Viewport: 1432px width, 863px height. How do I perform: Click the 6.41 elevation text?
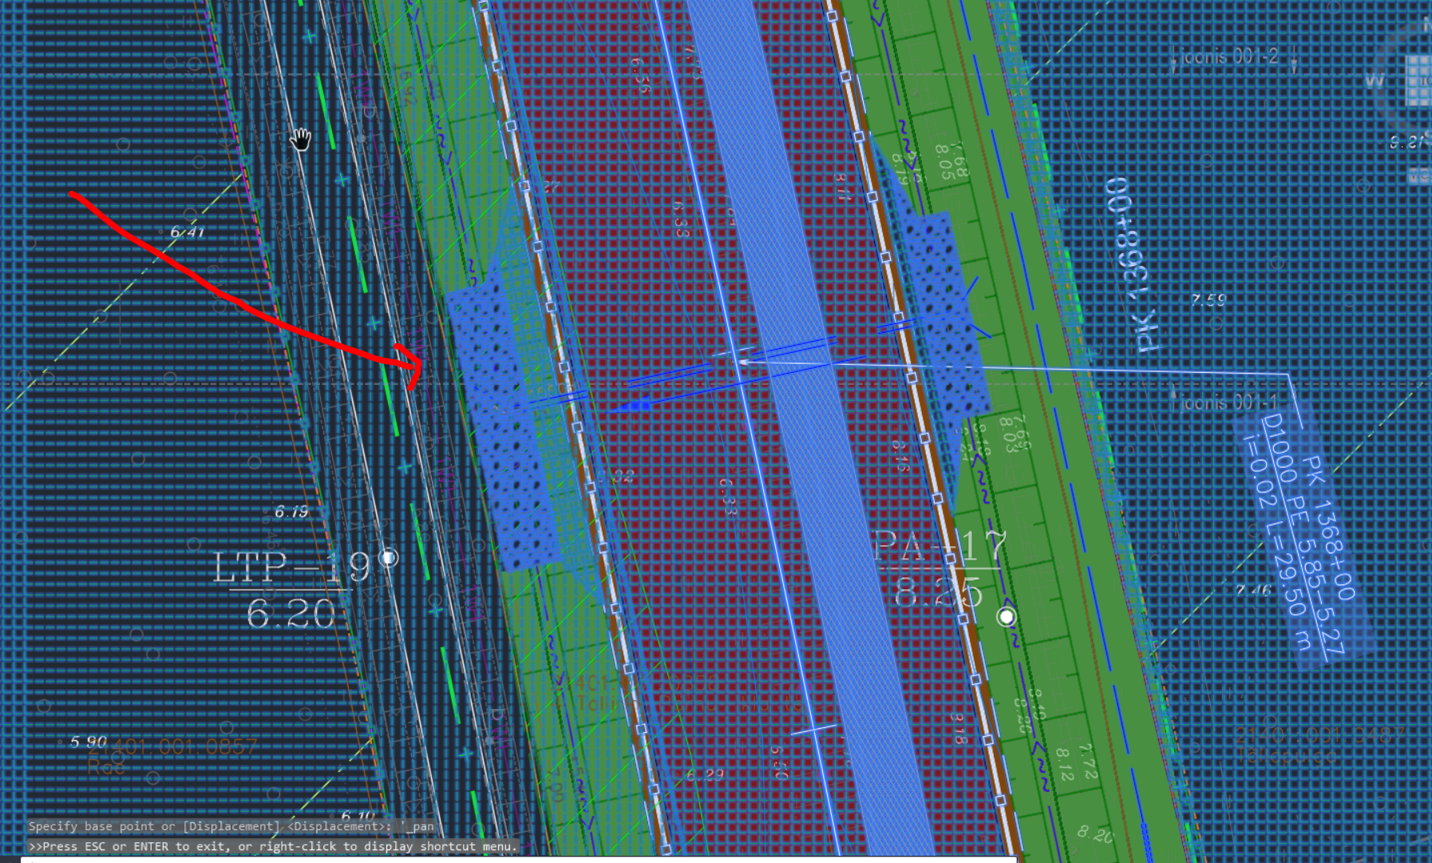pos(188,232)
